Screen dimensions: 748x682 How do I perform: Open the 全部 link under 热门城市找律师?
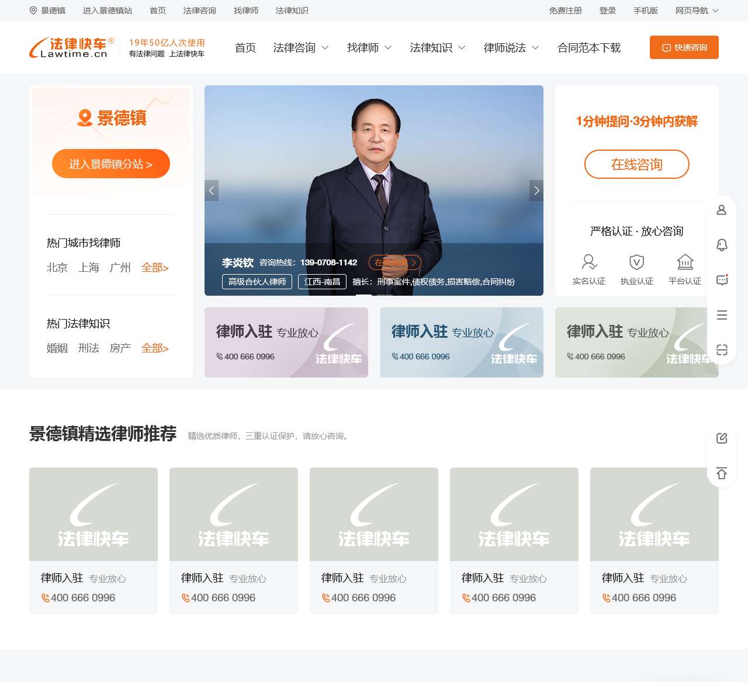[154, 268]
